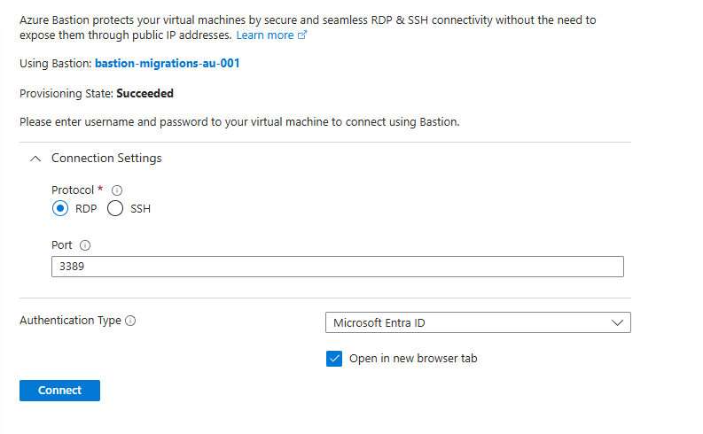Choose the SSH protocol radio button
Screen dimensions: 703x434
[115, 209]
